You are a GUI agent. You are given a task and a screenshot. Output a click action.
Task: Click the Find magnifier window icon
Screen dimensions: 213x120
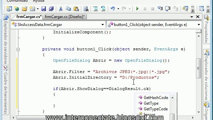(185, 9)
